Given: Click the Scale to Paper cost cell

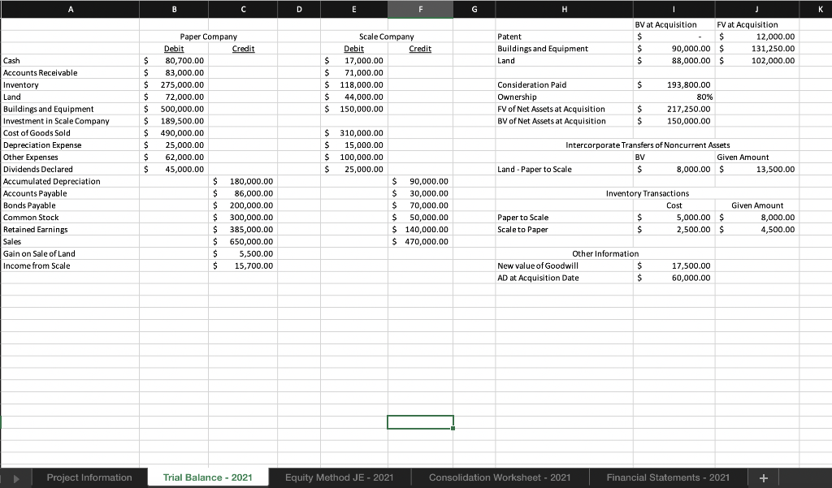Looking at the screenshot, I should click(x=674, y=229).
